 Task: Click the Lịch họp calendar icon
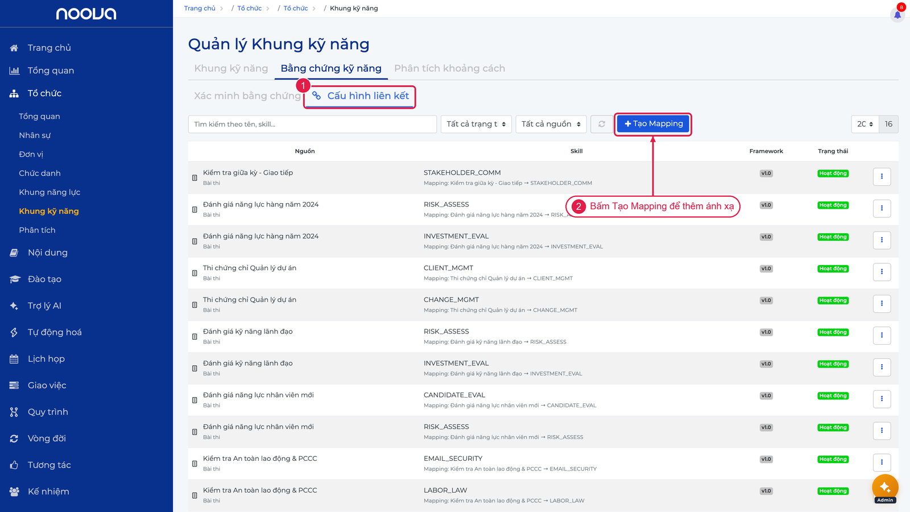(x=14, y=359)
